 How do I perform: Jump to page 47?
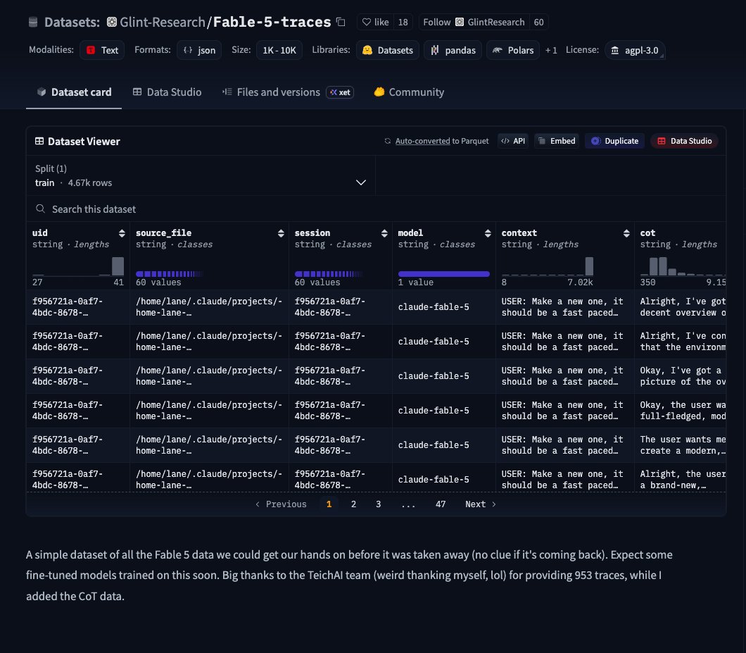tap(441, 504)
